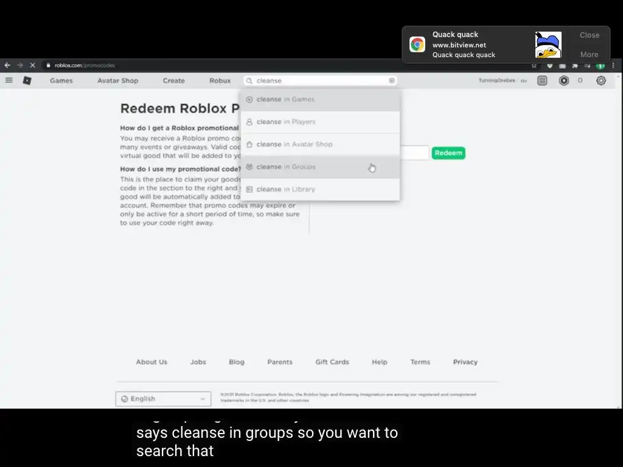623x467 pixels.
Task: Open the Create nav item
Action: [x=173, y=81]
